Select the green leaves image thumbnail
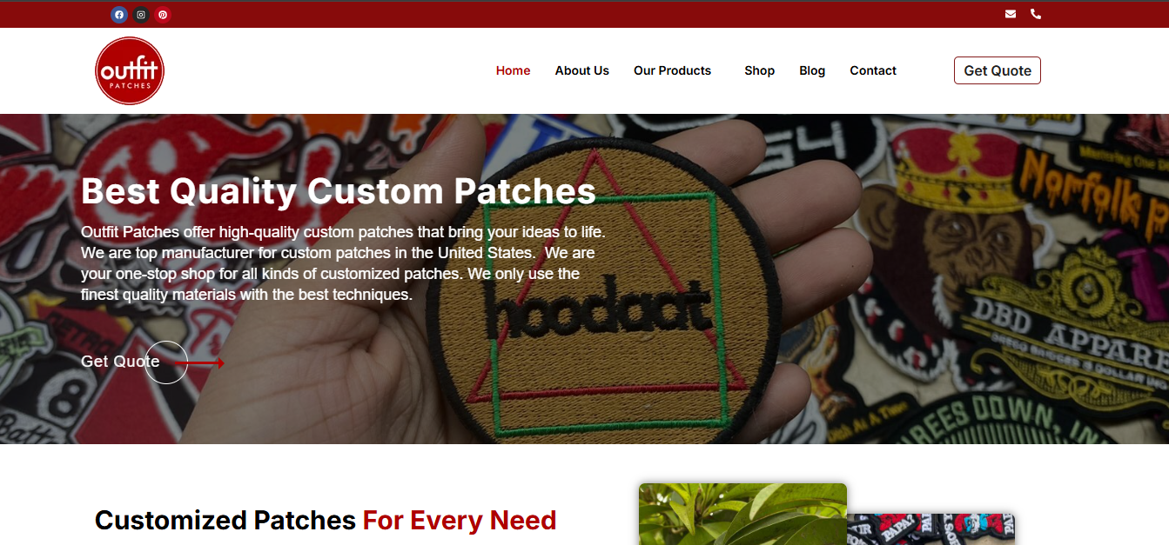Screen dimensions: 1169x545 tap(742, 514)
